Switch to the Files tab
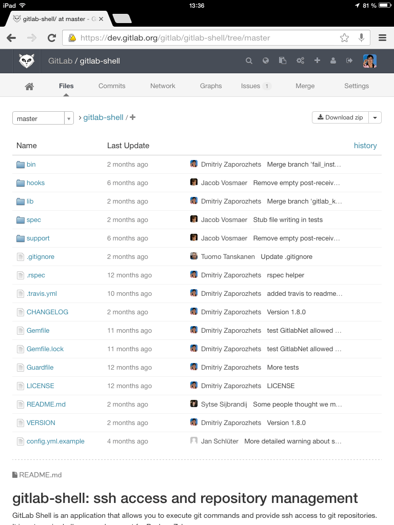 point(66,86)
